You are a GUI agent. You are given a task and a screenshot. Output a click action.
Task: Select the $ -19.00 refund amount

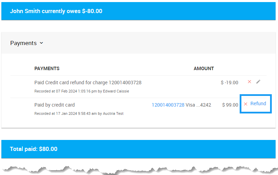coord(229,83)
